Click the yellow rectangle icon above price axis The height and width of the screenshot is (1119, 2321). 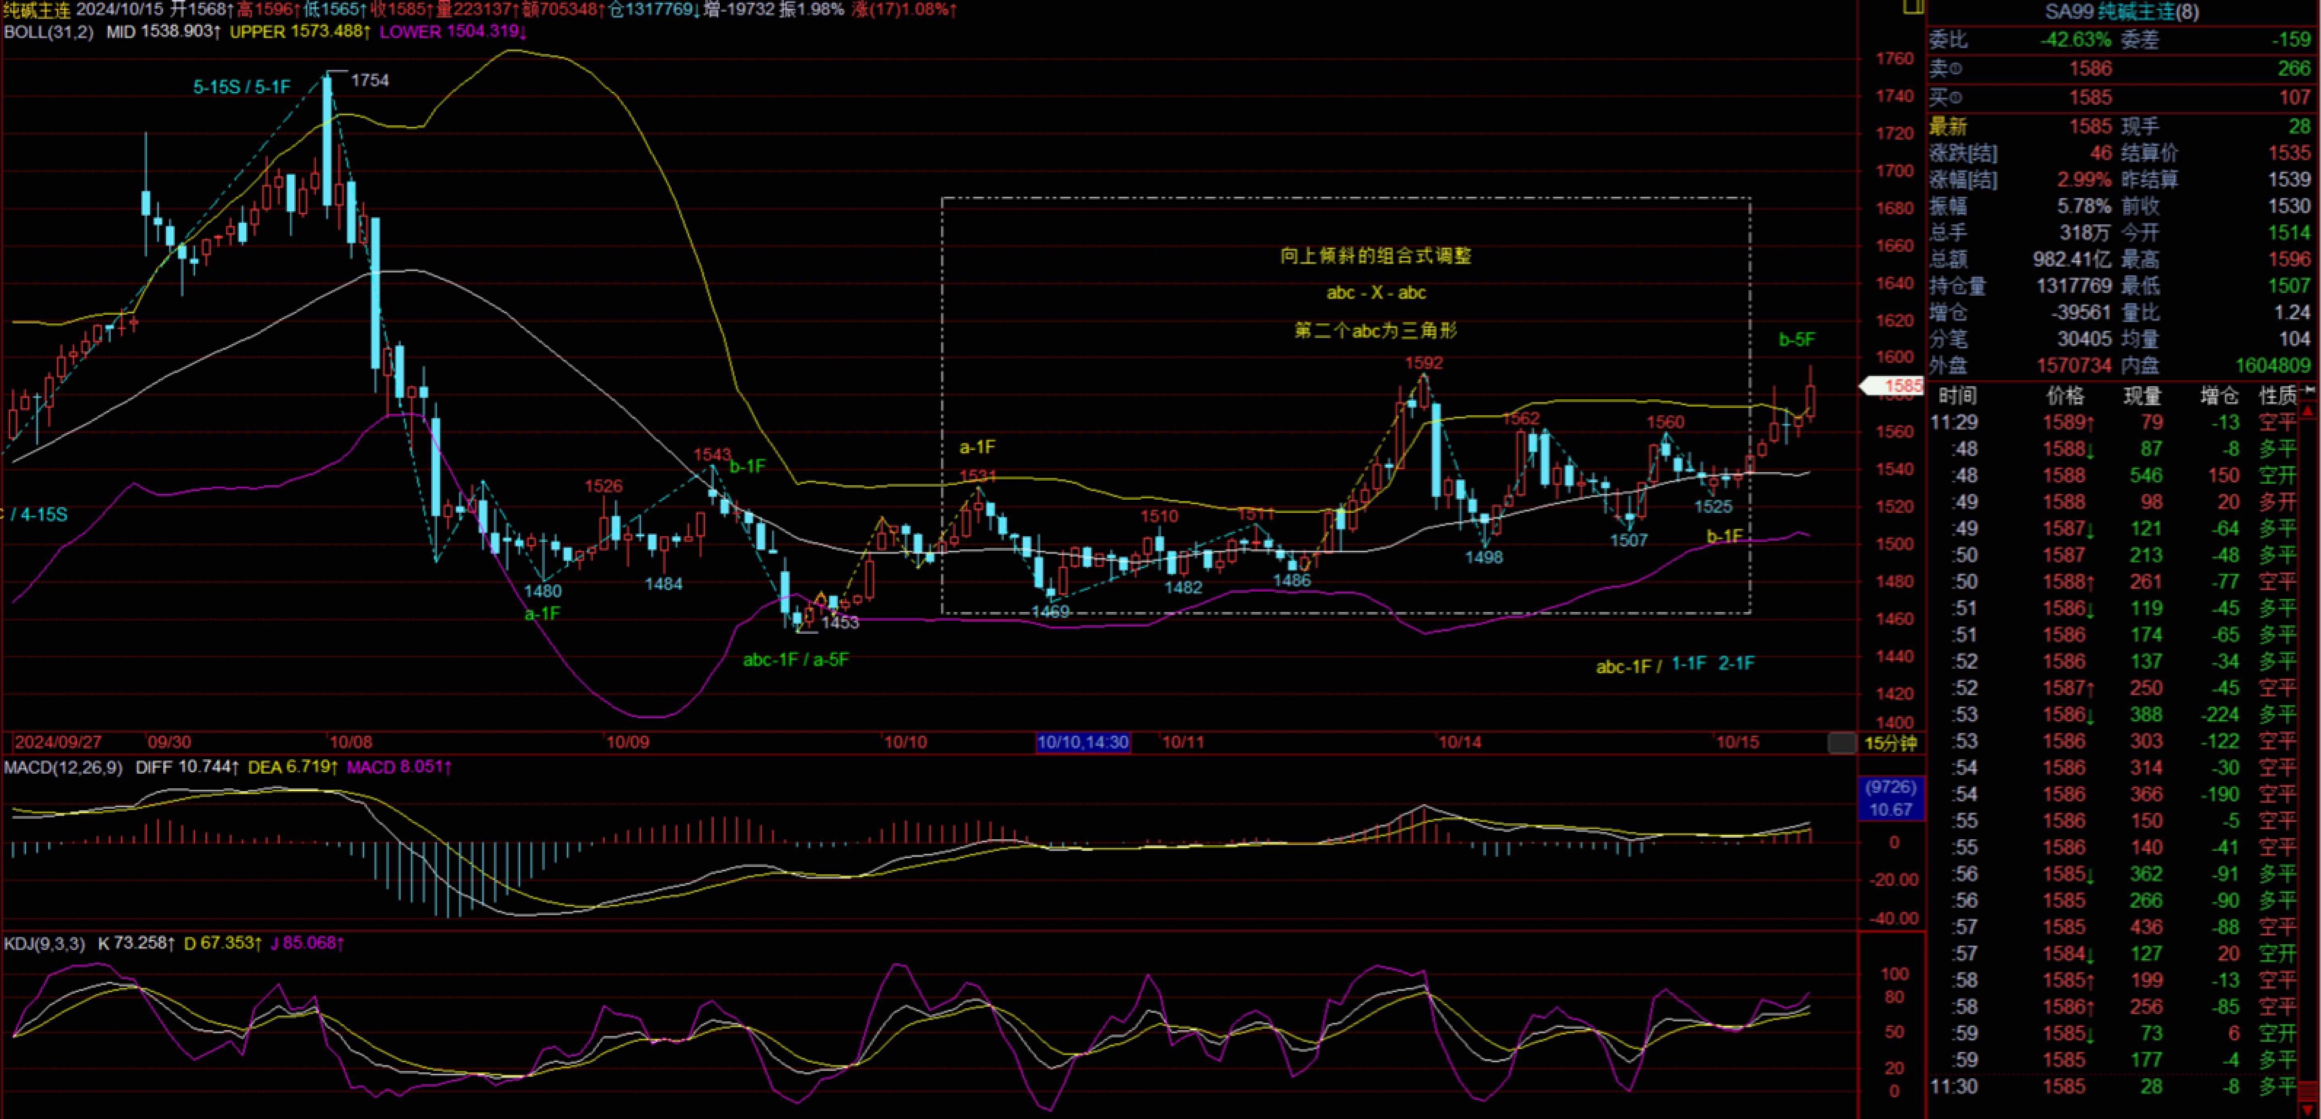[x=1913, y=6]
